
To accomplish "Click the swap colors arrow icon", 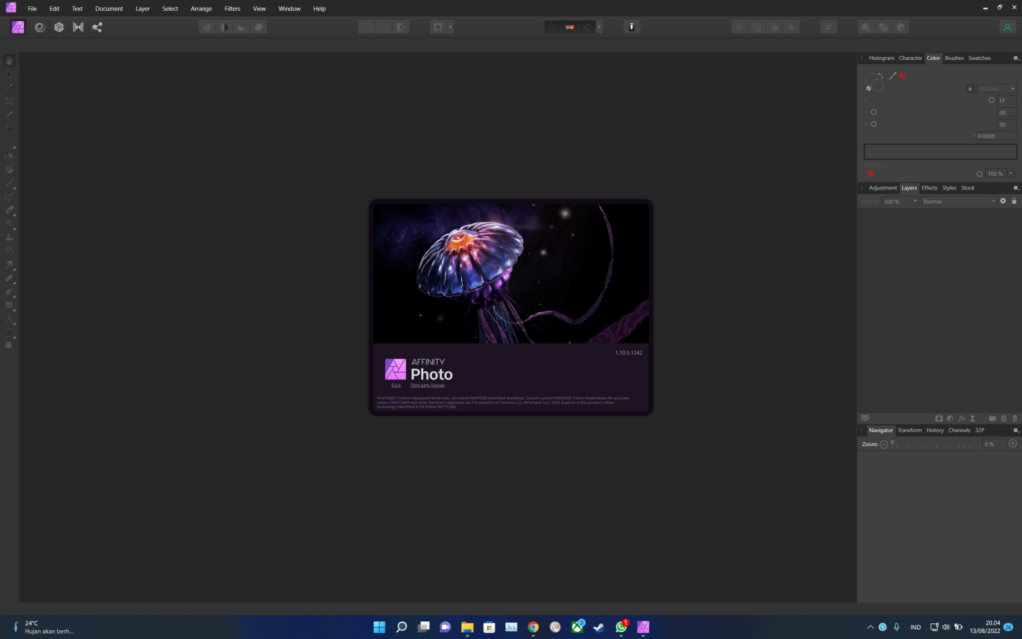I will [x=880, y=75].
